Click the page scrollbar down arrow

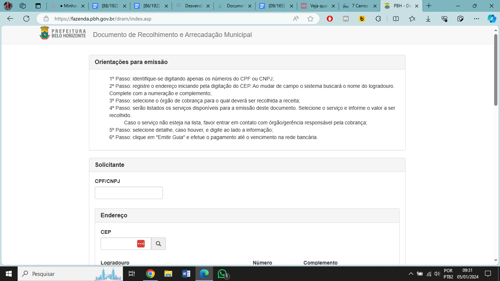click(x=496, y=261)
